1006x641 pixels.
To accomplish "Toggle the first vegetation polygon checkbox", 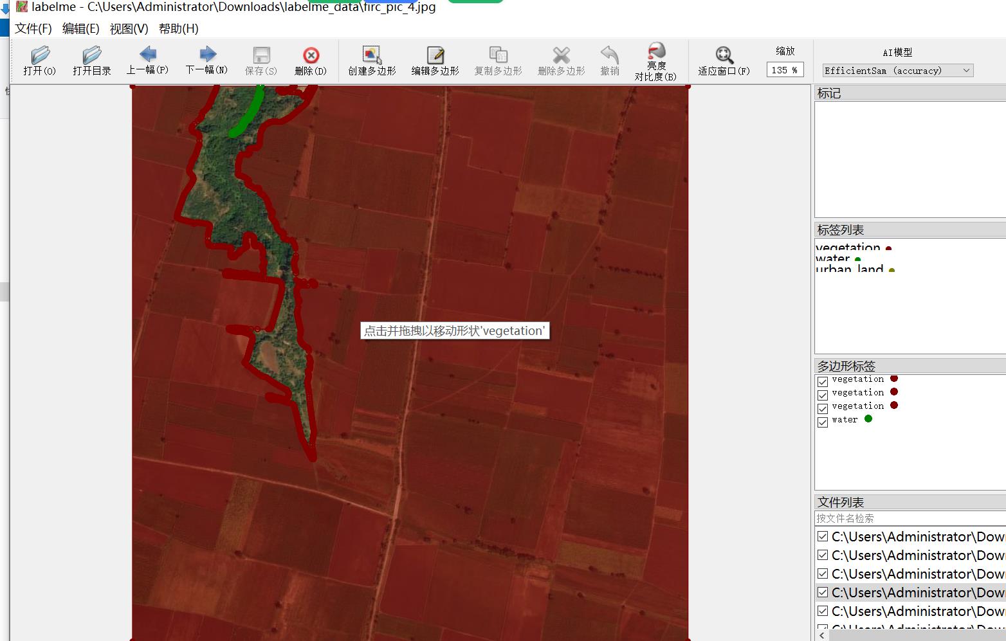I will (823, 381).
